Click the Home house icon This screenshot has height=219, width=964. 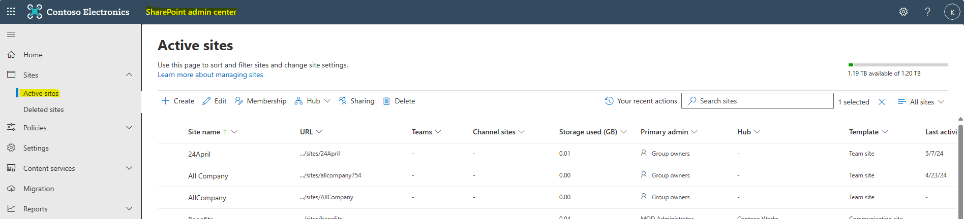click(x=11, y=54)
